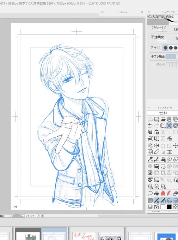Export as JPG with the jpg icon
178x240 pixels.
click(x=169, y=119)
